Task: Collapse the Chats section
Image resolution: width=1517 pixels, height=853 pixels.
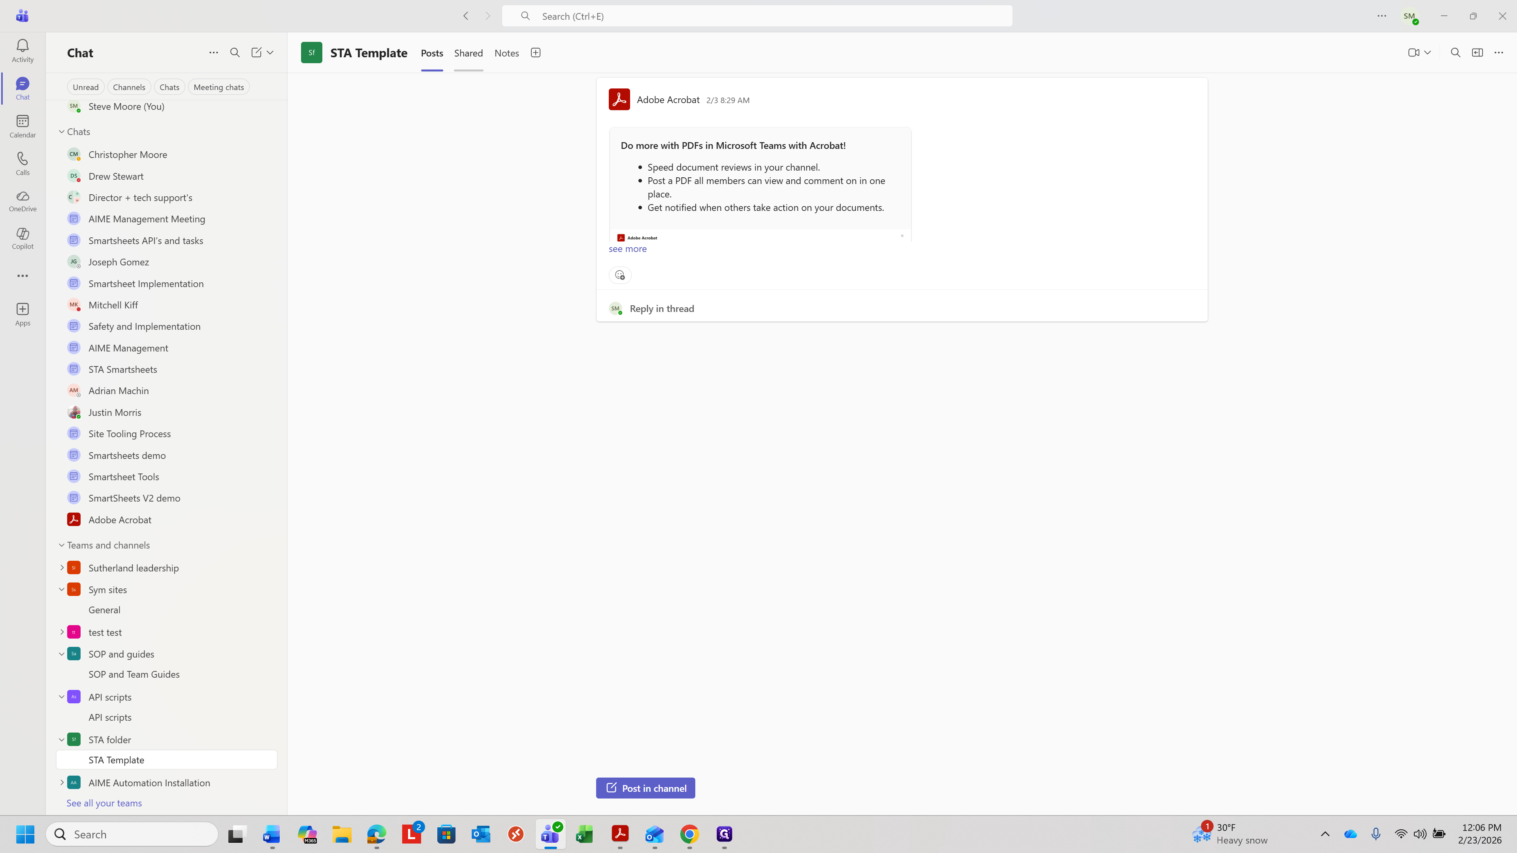Action: point(62,132)
